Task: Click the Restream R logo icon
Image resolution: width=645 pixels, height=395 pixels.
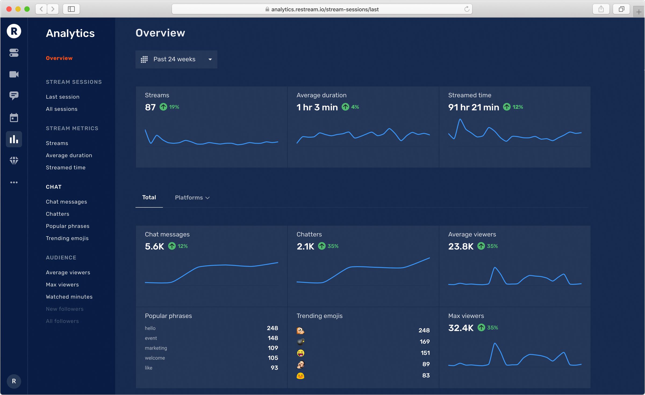Action: point(14,31)
